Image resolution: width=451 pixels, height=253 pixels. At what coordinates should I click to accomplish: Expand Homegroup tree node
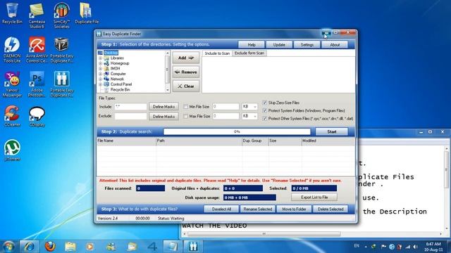click(100, 63)
